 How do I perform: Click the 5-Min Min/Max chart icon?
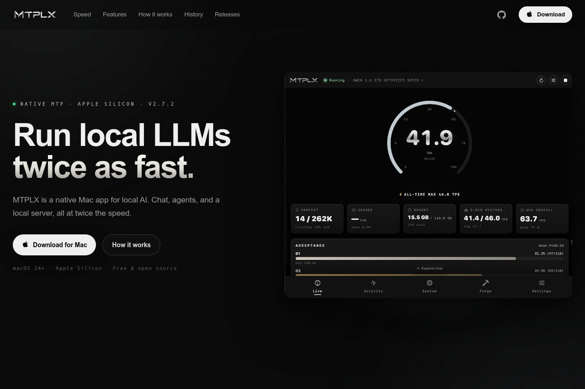466,210
